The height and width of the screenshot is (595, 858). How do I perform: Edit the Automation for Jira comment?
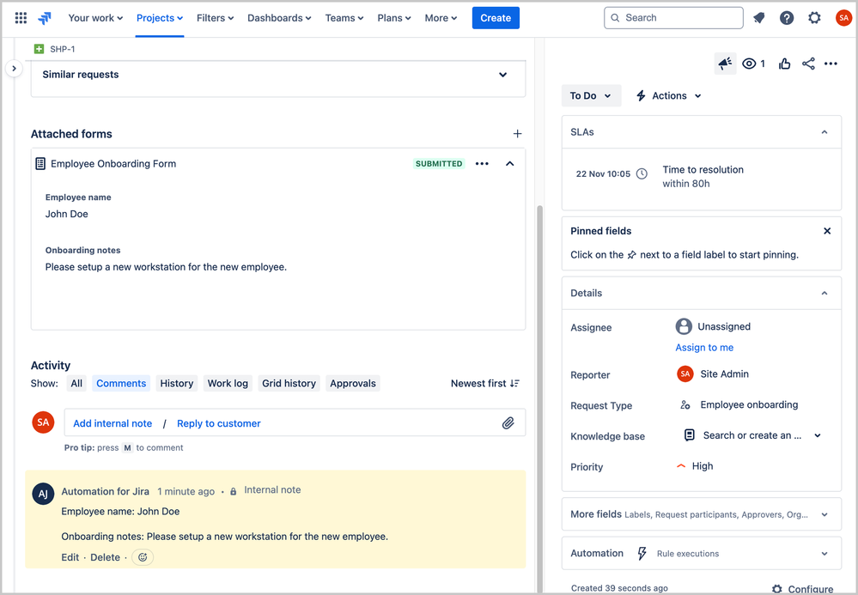[70, 557]
